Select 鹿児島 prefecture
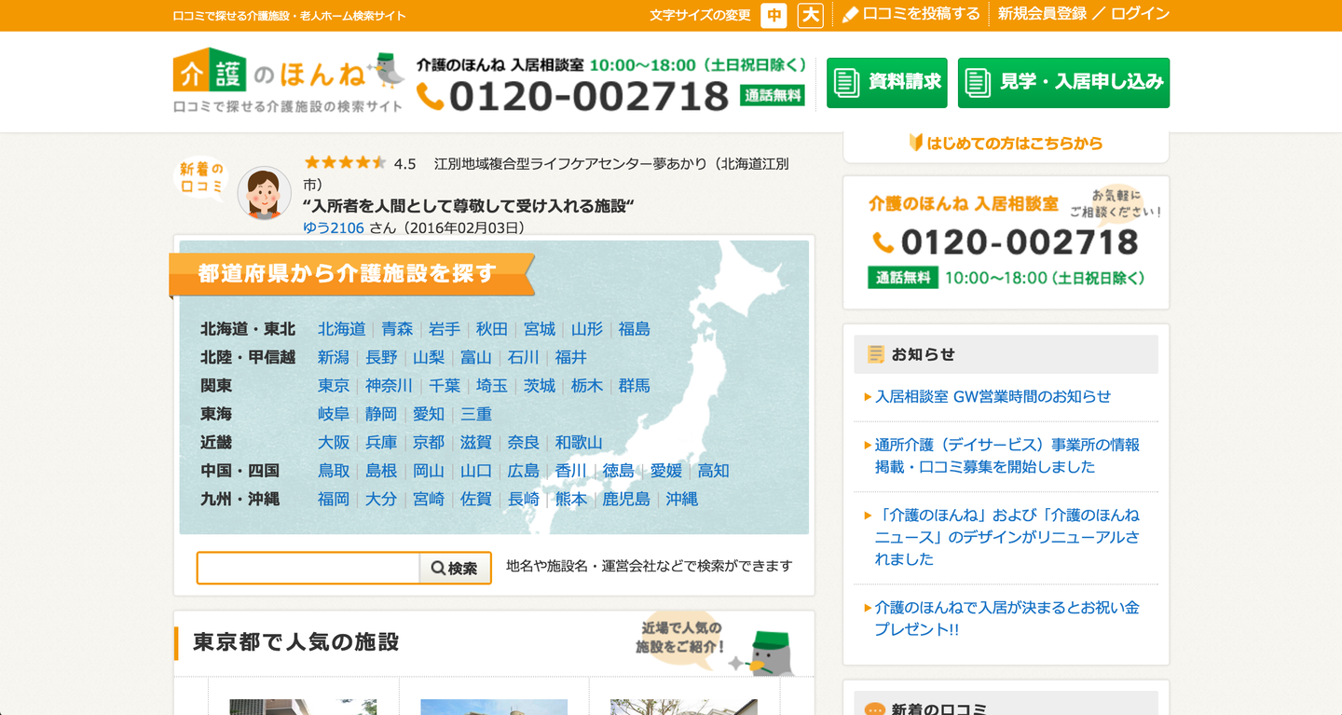The image size is (1342, 715). (626, 500)
